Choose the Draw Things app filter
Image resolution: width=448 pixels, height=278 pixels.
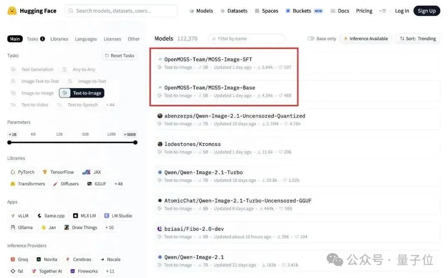[80, 227]
